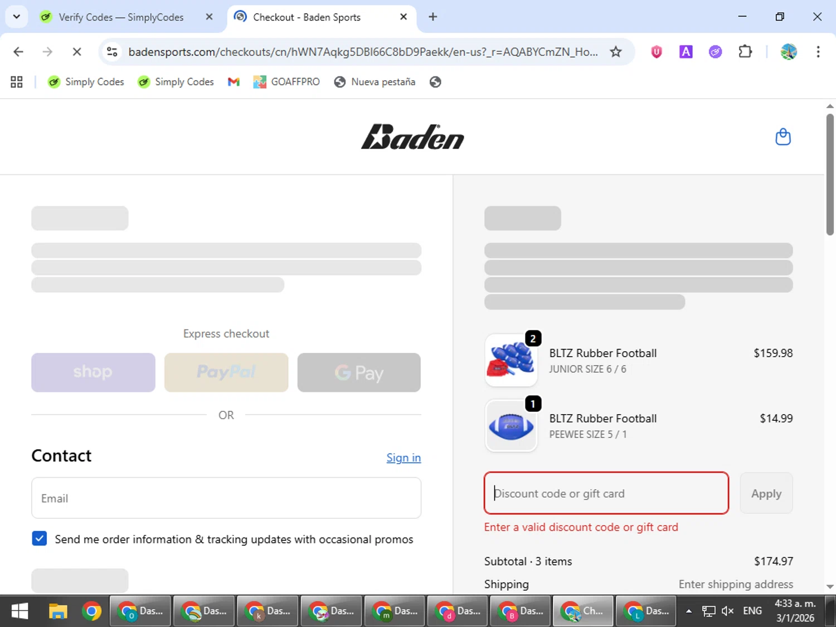Click the Enter shipping address text

click(x=736, y=584)
